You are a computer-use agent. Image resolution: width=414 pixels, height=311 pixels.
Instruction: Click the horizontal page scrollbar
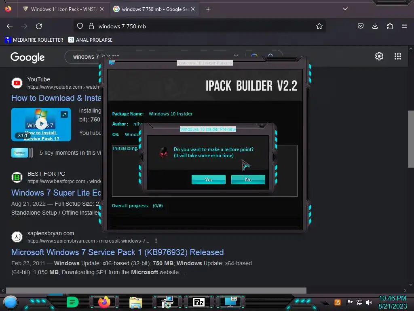click(156, 290)
